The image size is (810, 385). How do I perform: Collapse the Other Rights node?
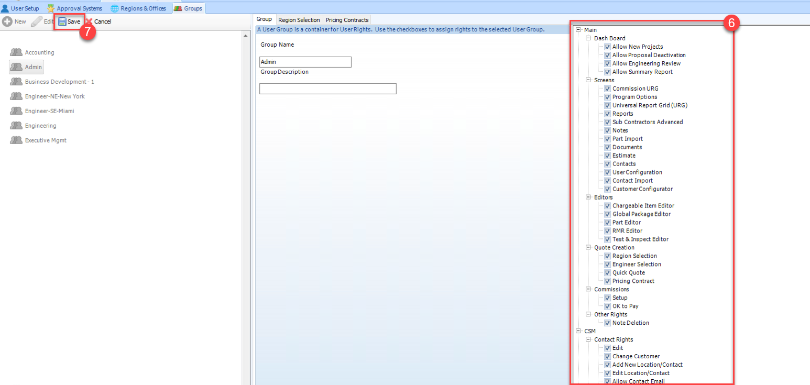tap(588, 315)
